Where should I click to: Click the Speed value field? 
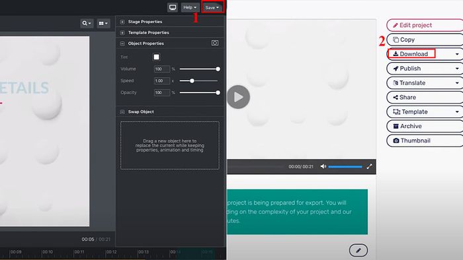(x=162, y=81)
